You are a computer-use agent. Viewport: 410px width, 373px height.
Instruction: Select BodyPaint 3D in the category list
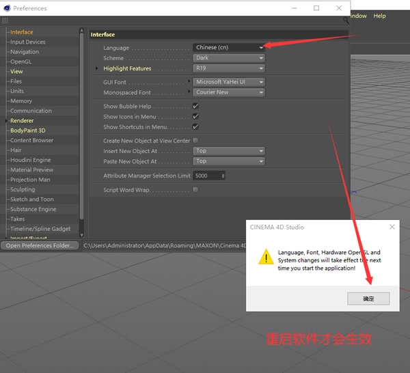(x=27, y=130)
